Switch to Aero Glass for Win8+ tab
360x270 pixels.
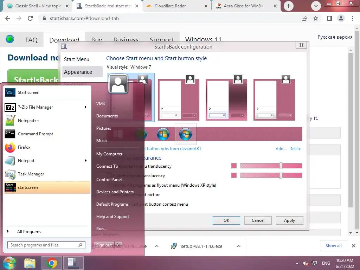pos(246,6)
